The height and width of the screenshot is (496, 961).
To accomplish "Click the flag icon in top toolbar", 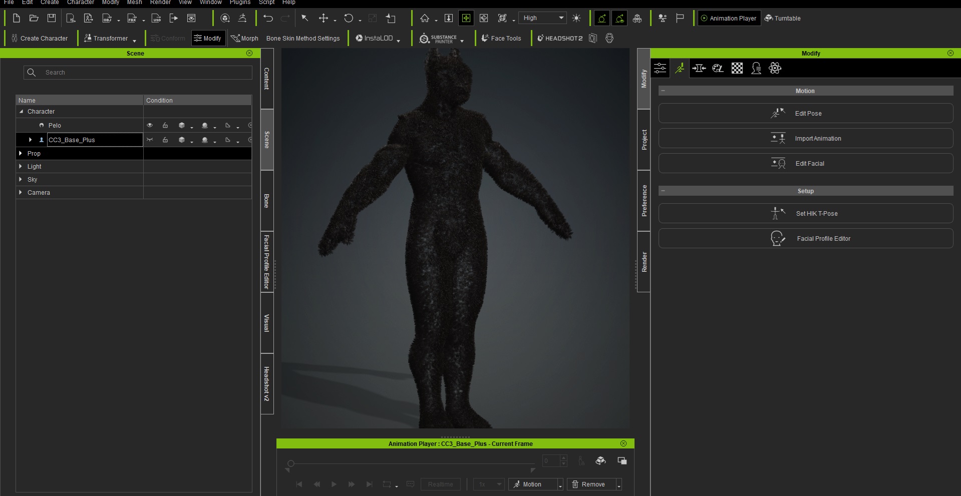I will tap(680, 19).
